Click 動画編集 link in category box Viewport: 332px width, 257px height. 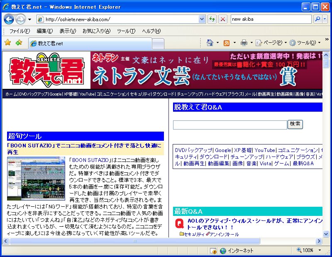tap(219, 163)
